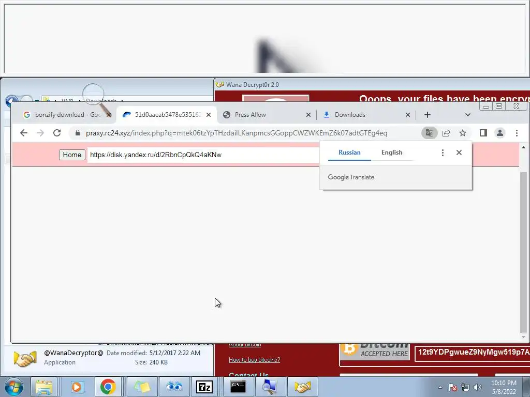Expand the tab search chevron
Viewport: 530px width, 397px height.
tap(468, 115)
